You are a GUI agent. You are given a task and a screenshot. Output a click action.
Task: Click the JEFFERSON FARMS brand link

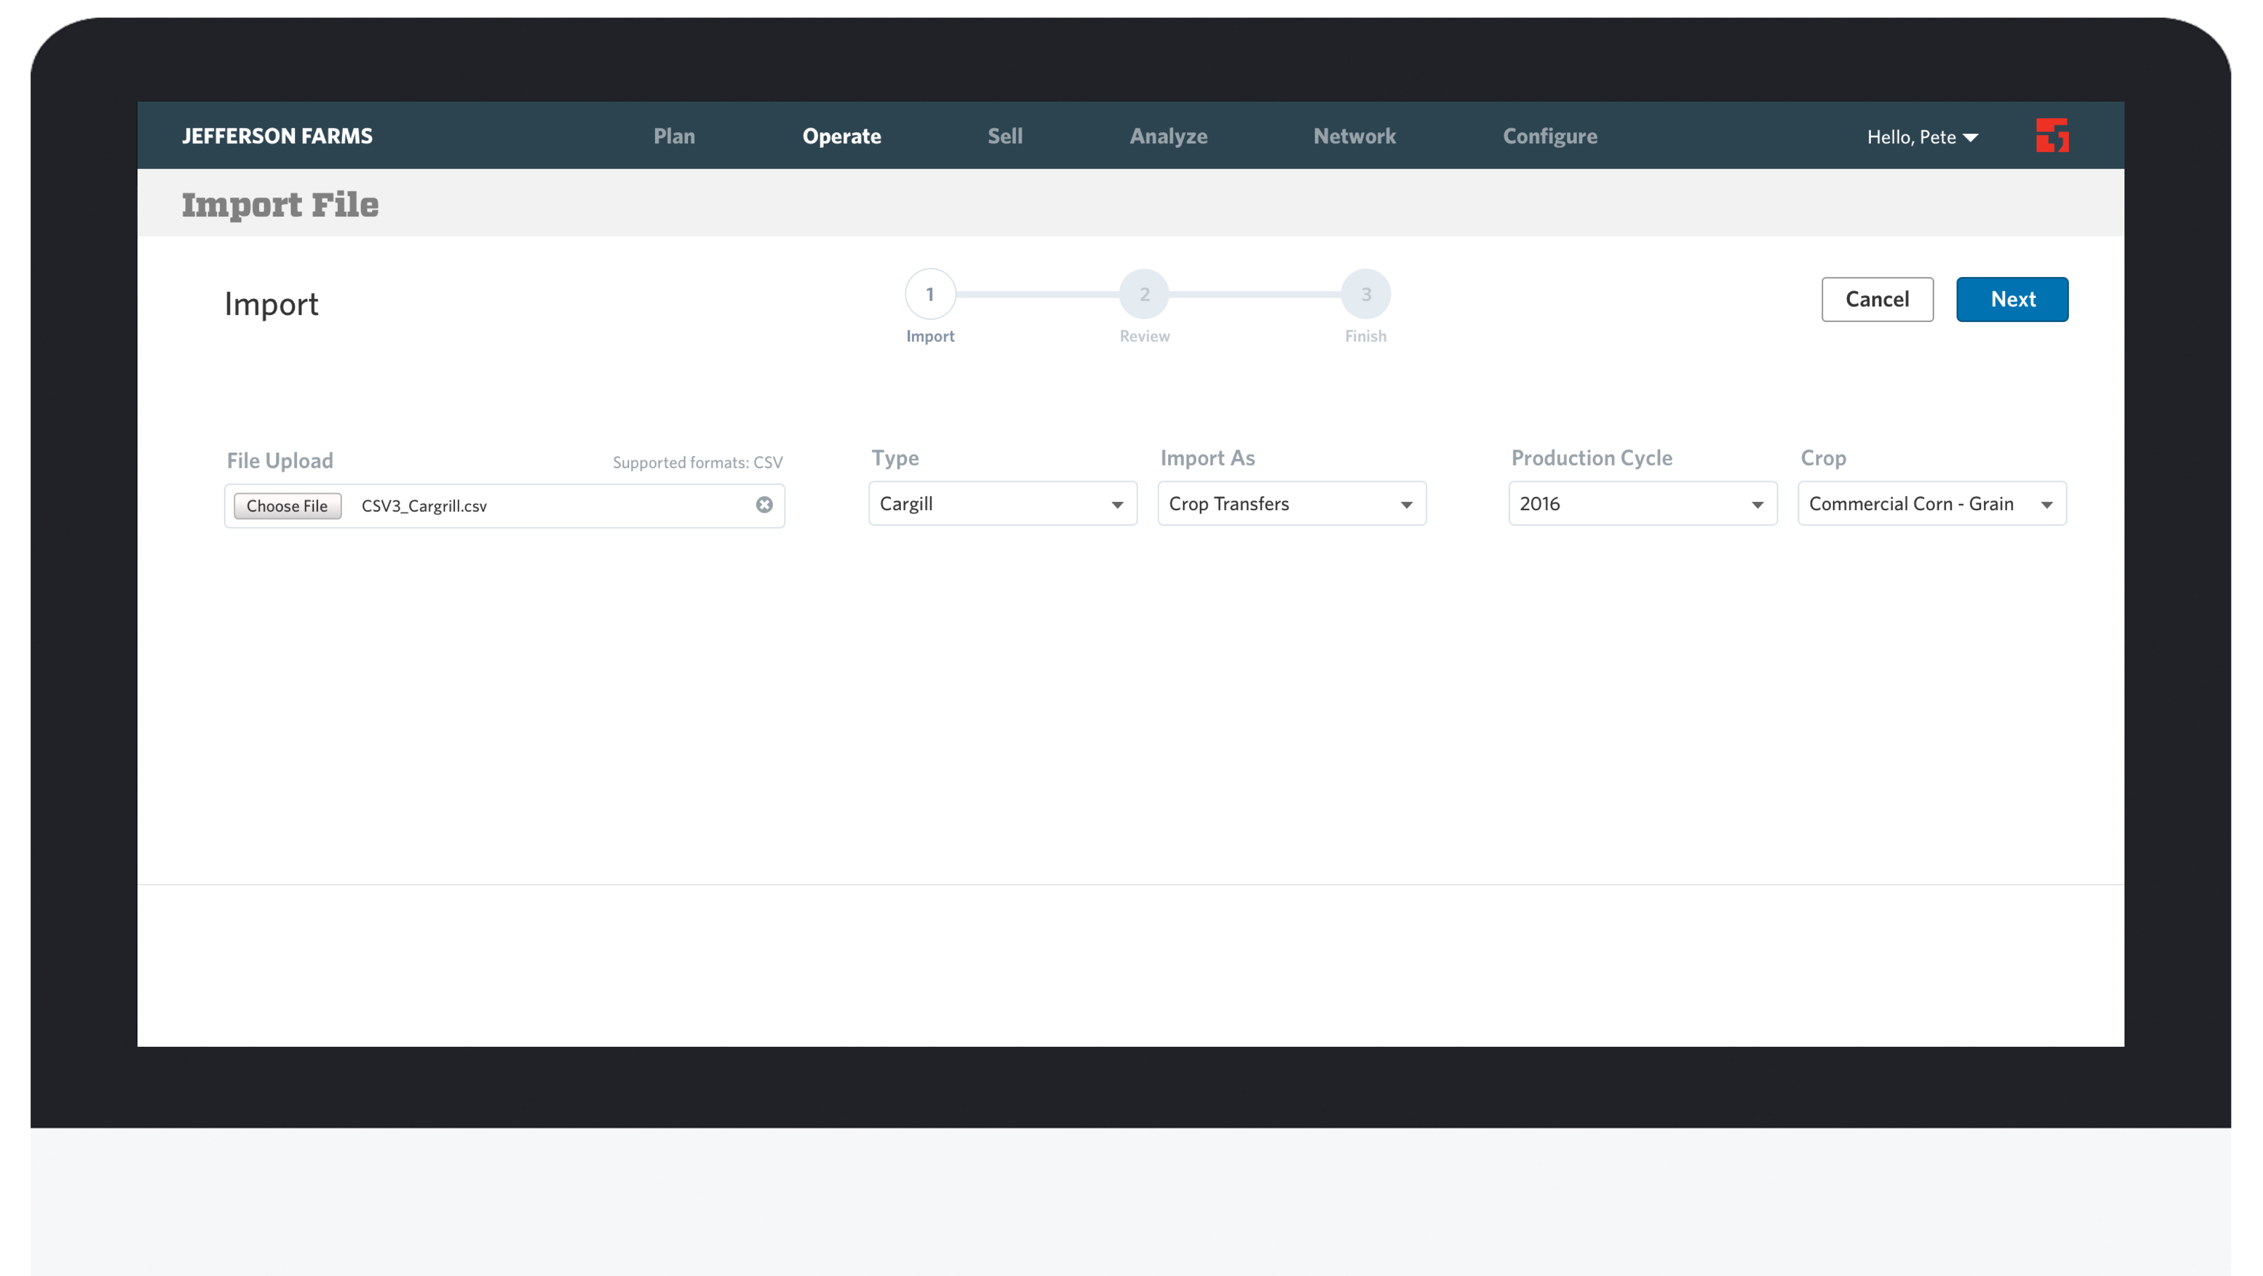pyautogui.click(x=277, y=136)
